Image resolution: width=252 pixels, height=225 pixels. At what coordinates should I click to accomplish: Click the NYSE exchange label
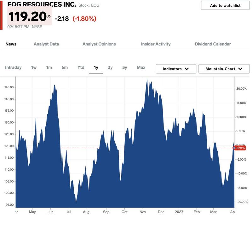(37, 27)
